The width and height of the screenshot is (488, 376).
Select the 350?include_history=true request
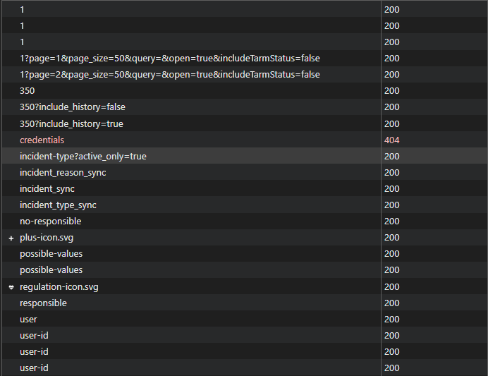71,124
